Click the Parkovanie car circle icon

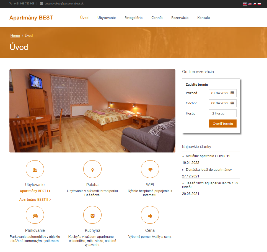[35, 215]
